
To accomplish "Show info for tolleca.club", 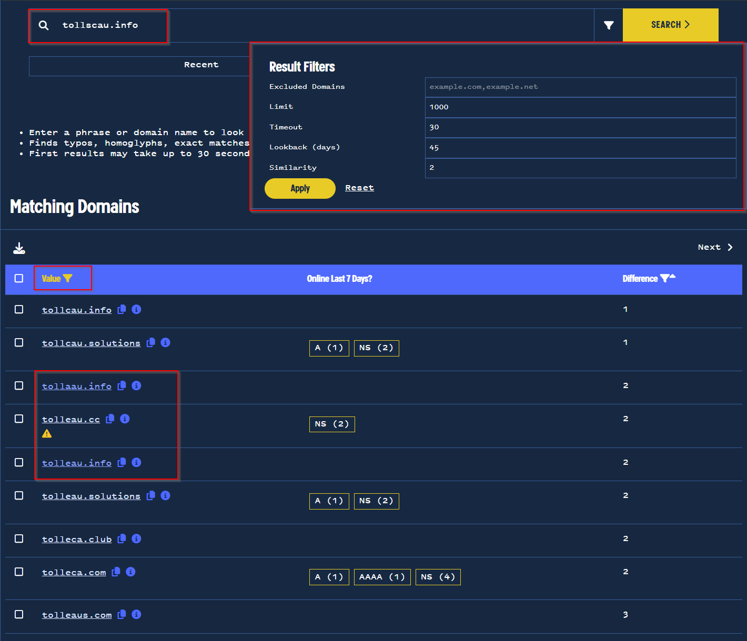I will pyautogui.click(x=136, y=538).
